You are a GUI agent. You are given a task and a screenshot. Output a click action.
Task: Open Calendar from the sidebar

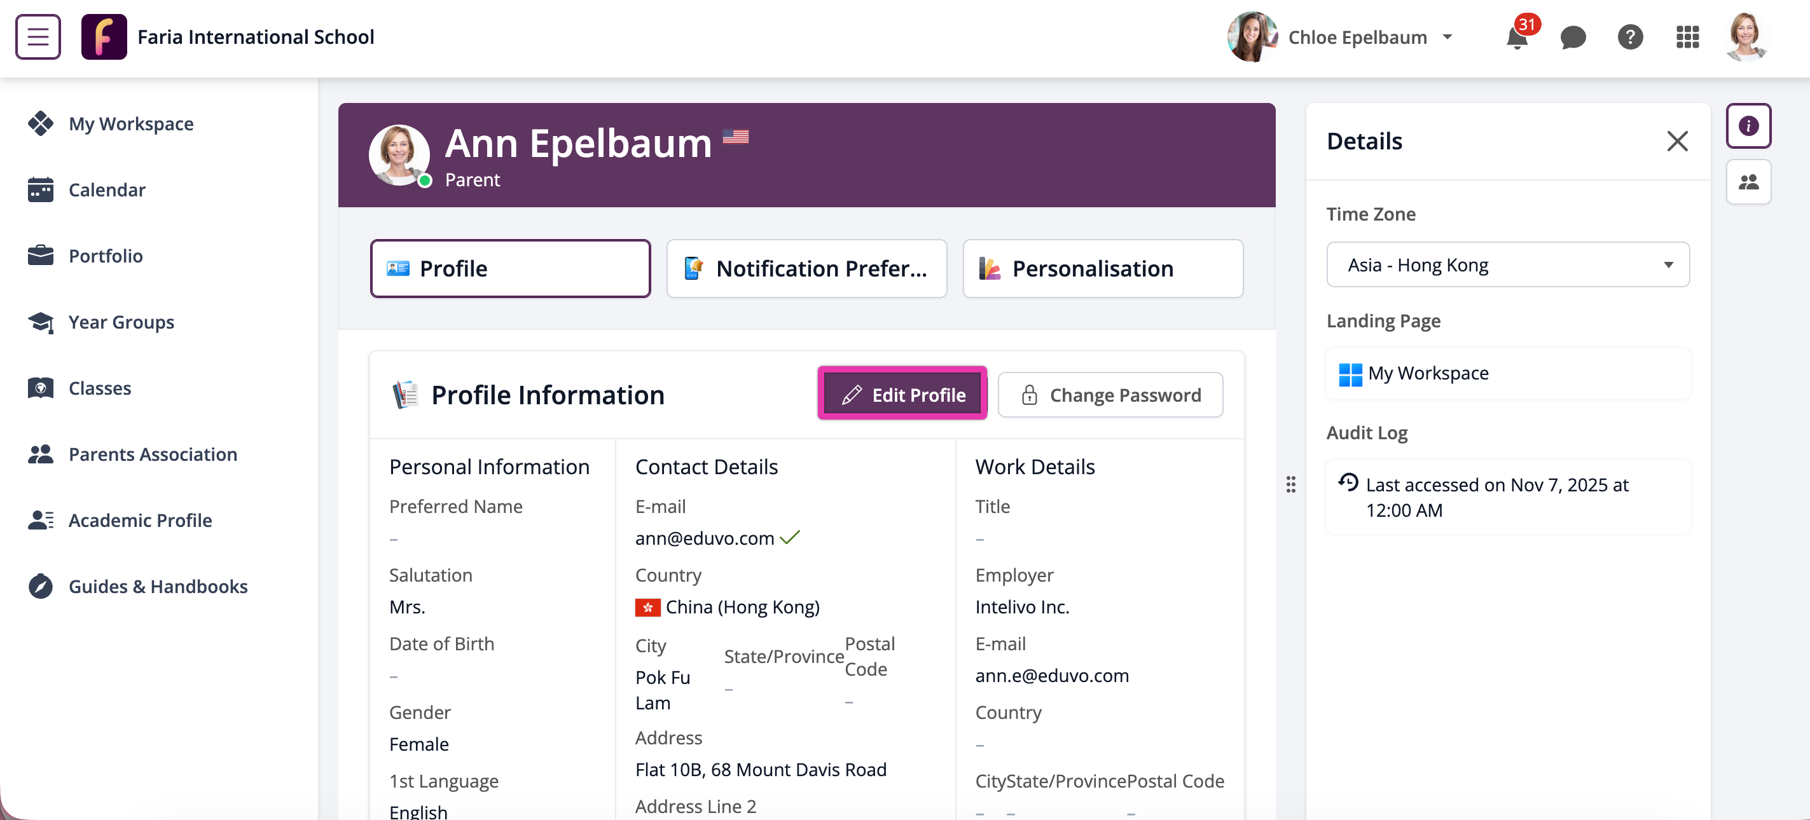point(107,190)
